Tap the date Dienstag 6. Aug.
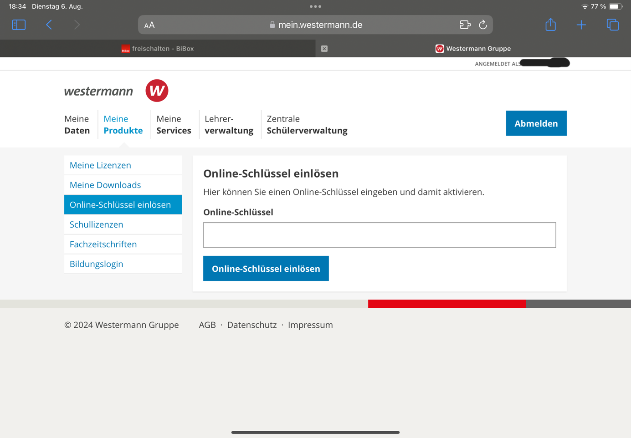Viewport: 631px width, 438px height. click(x=57, y=6)
